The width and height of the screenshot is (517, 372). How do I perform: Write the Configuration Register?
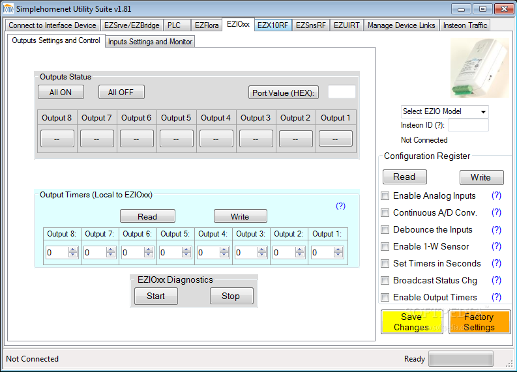click(481, 177)
